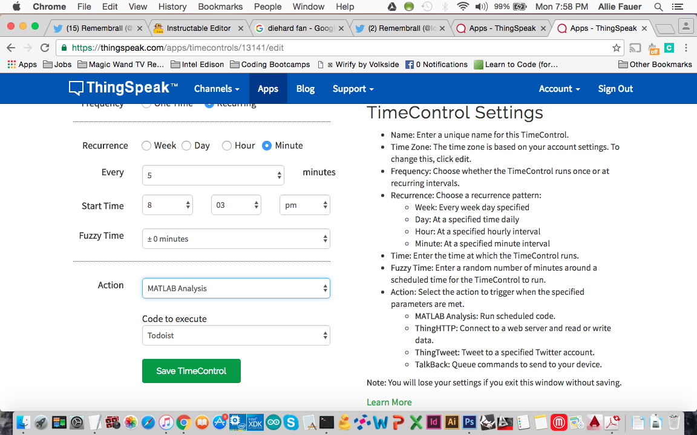Reload the page with the refresh icon

coord(44,48)
